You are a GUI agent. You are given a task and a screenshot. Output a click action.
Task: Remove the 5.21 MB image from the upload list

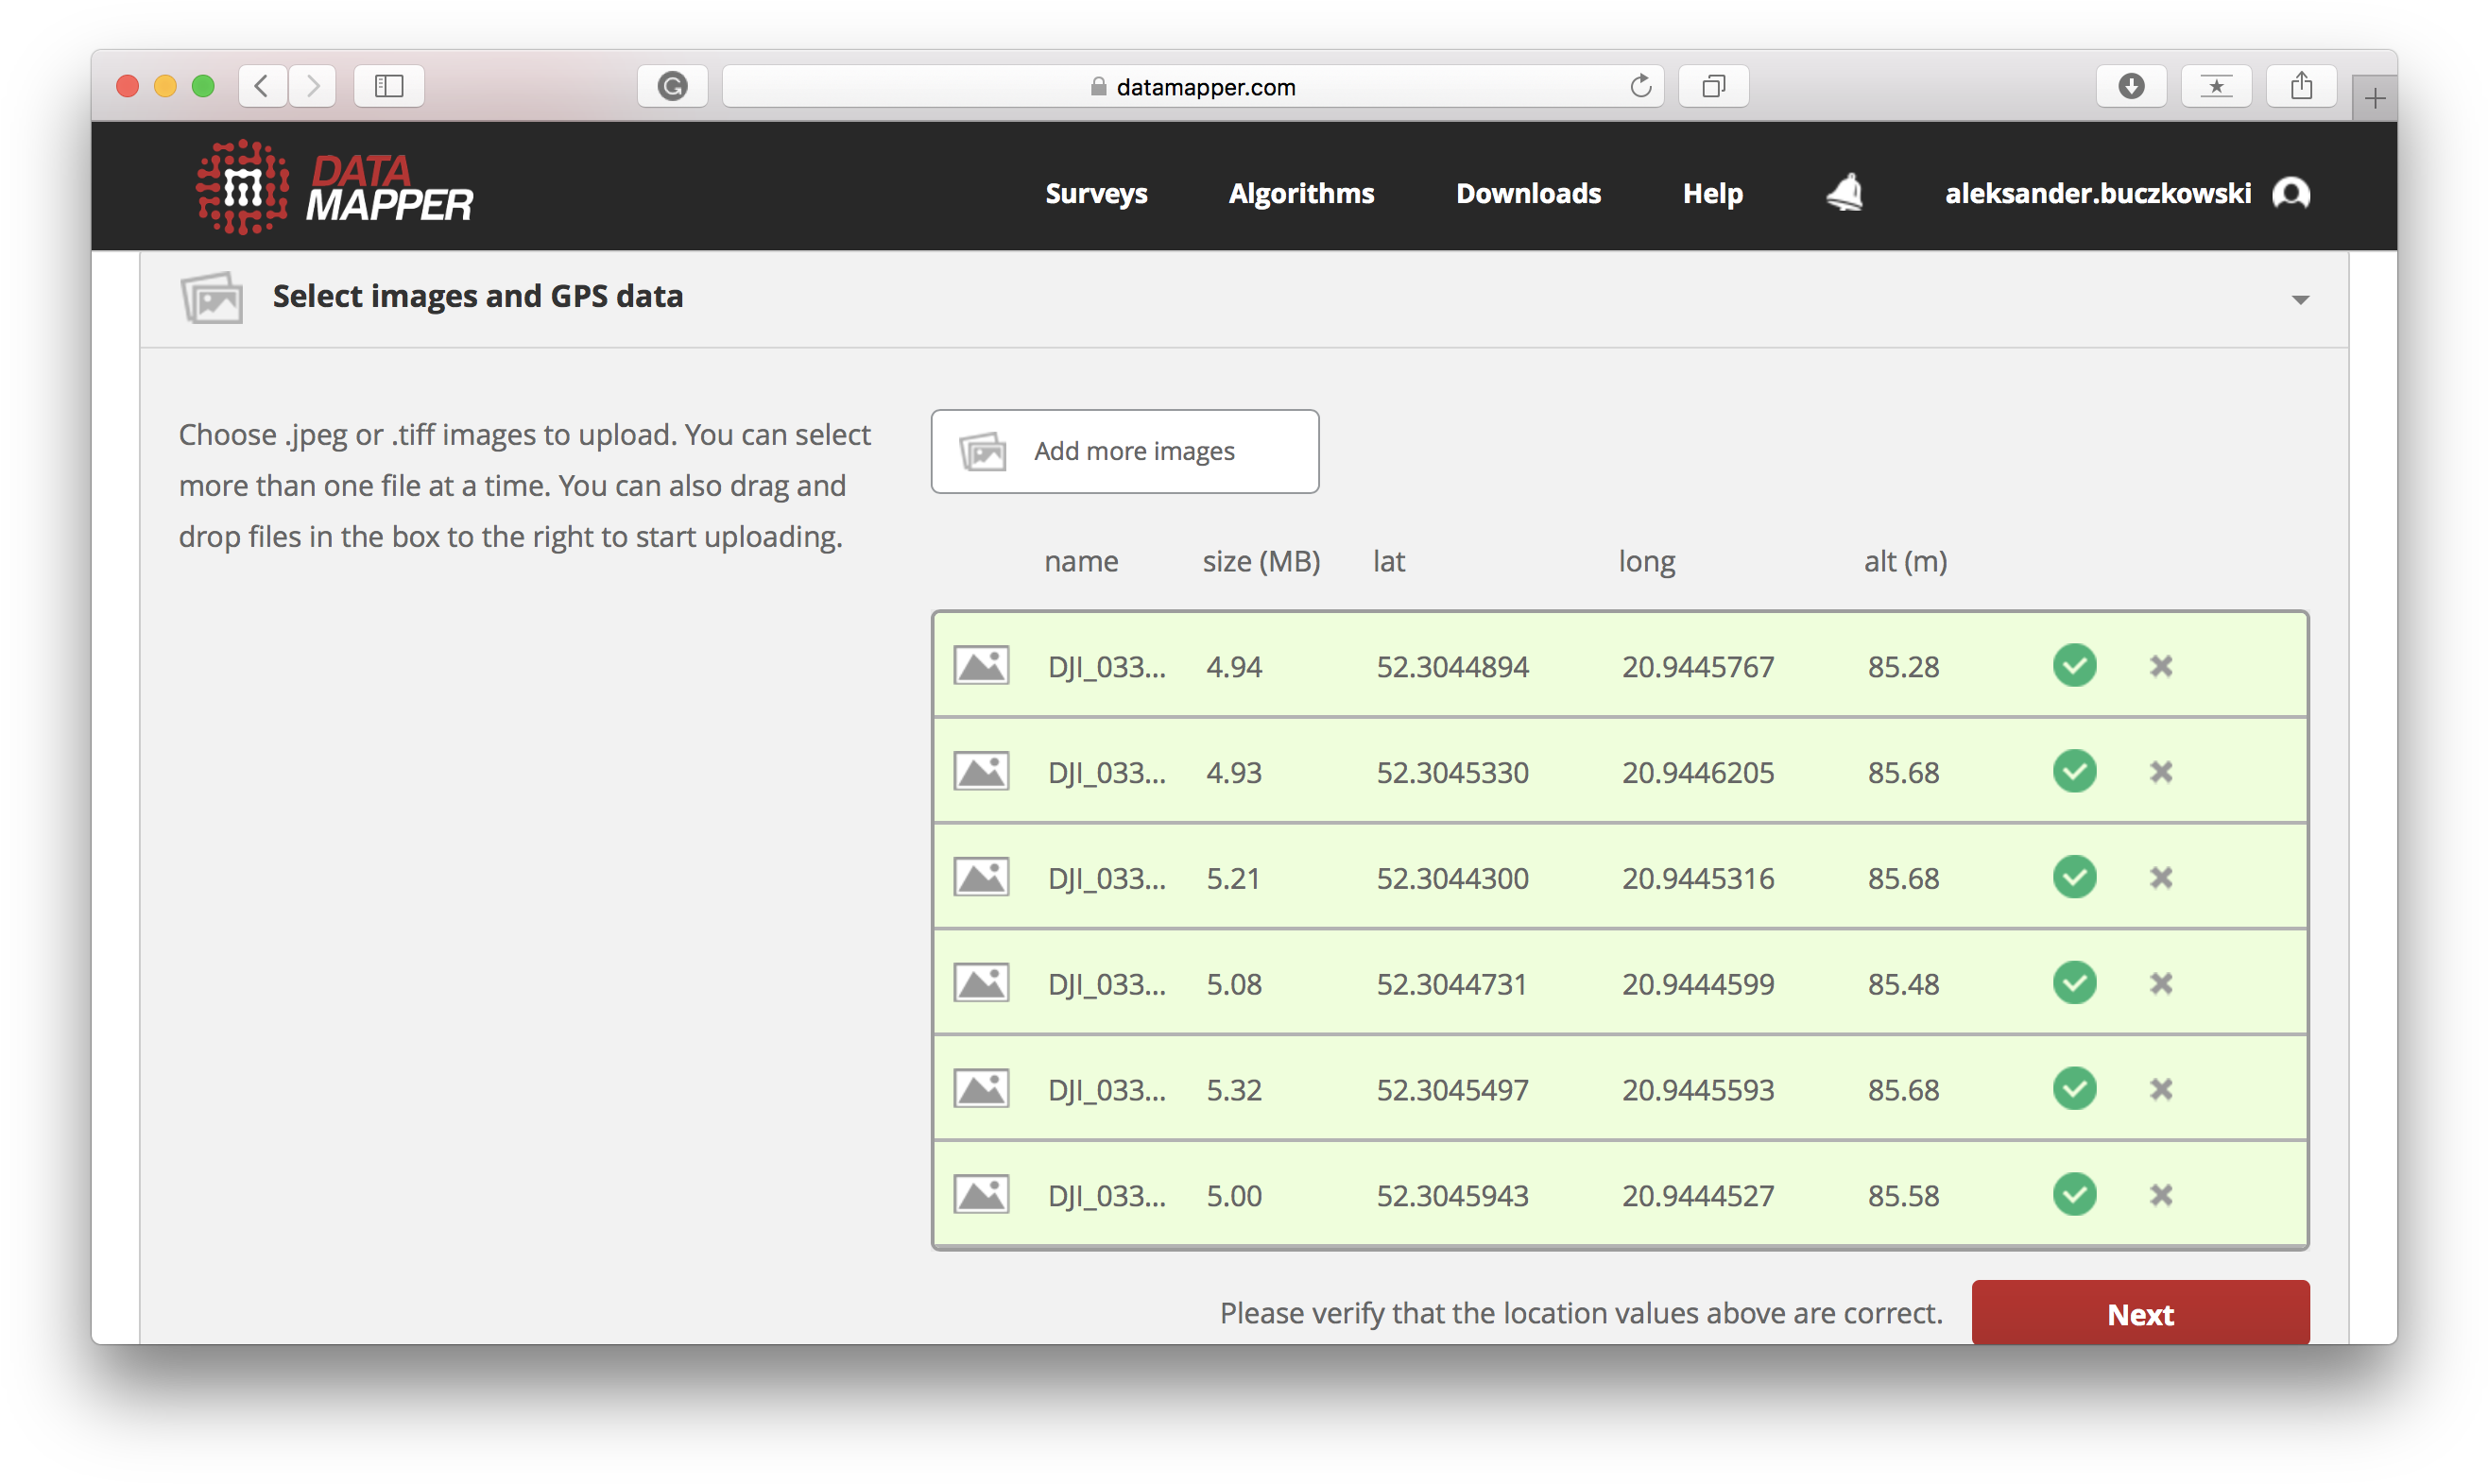pyautogui.click(x=2161, y=877)
